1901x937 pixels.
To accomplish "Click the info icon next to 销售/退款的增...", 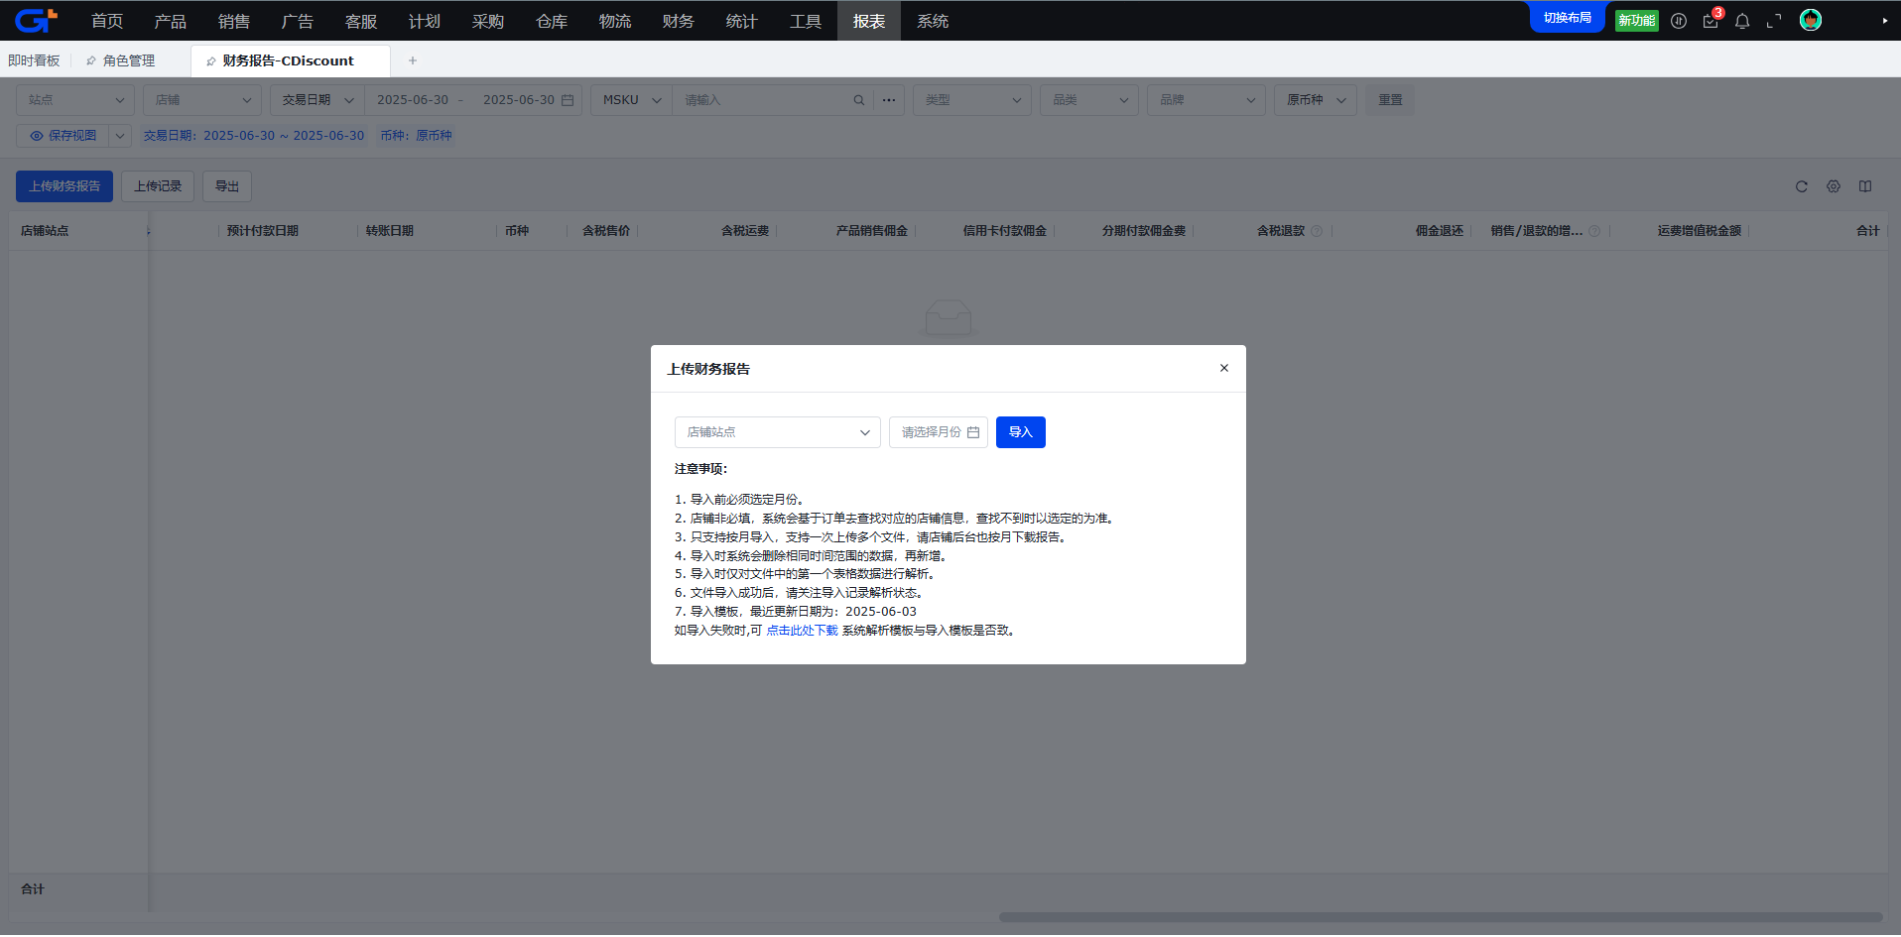I will click(x=1594, y=231).
